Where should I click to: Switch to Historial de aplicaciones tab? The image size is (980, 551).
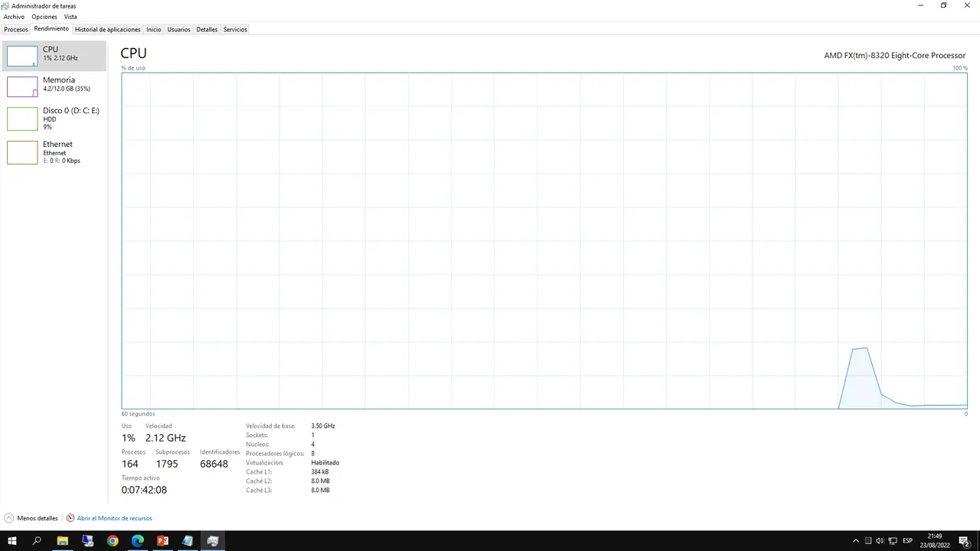[x=108, y=29]
